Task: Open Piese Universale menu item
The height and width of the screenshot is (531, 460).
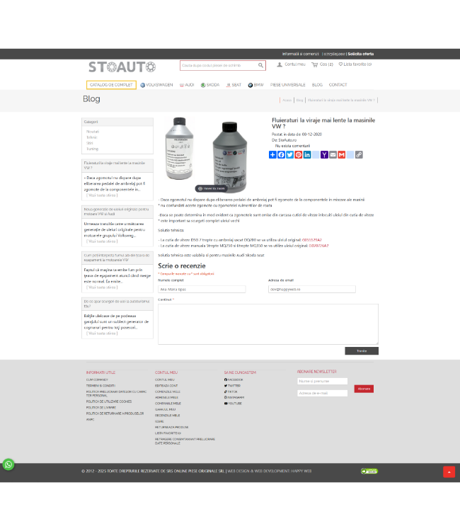Action: (288, 85)
